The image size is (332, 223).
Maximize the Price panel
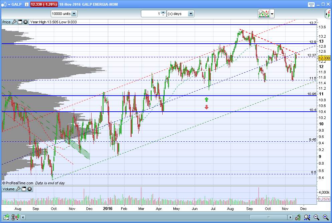[20, 22]
